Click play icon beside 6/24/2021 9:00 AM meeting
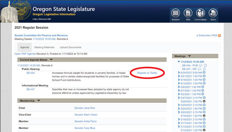This screenshot has width=232, height=132. (x=204, y=73)
